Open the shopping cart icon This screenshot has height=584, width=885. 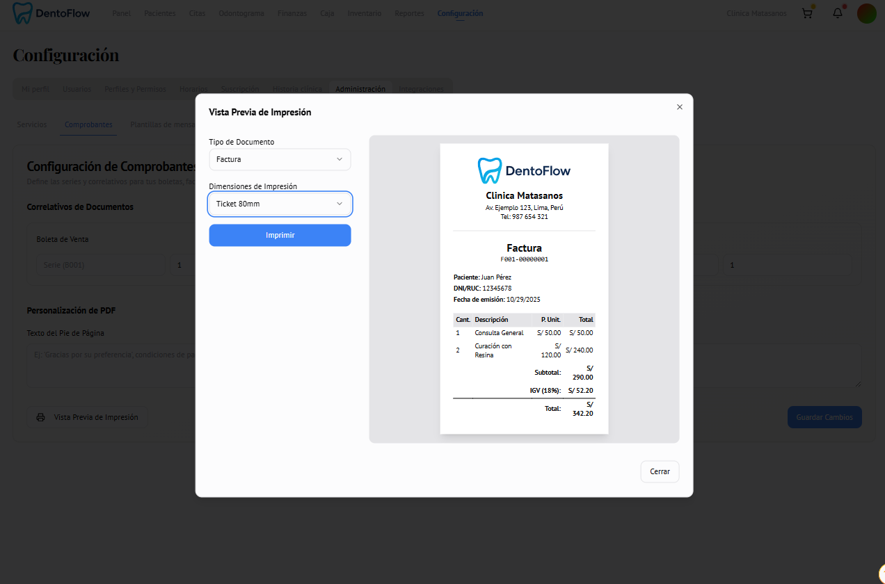(x=806, y=13)
